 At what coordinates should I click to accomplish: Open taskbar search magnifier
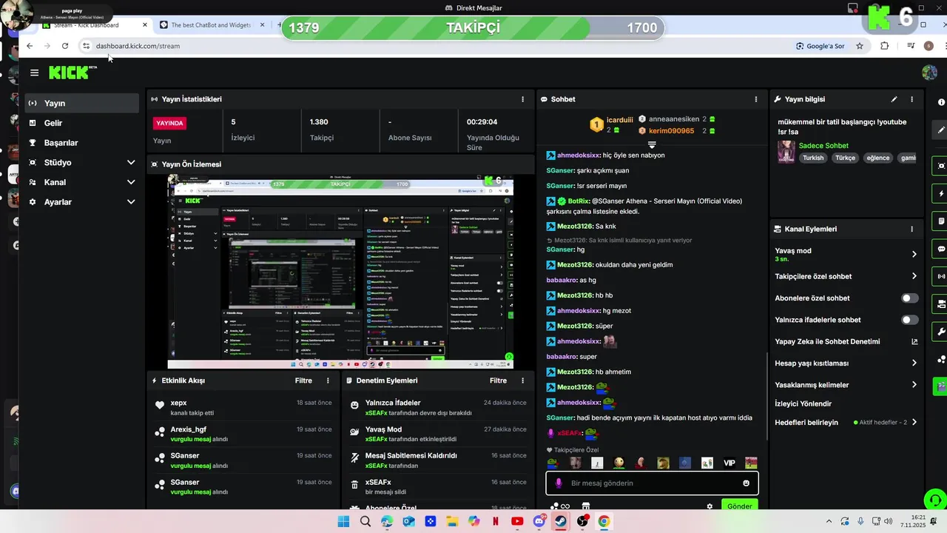365,522
